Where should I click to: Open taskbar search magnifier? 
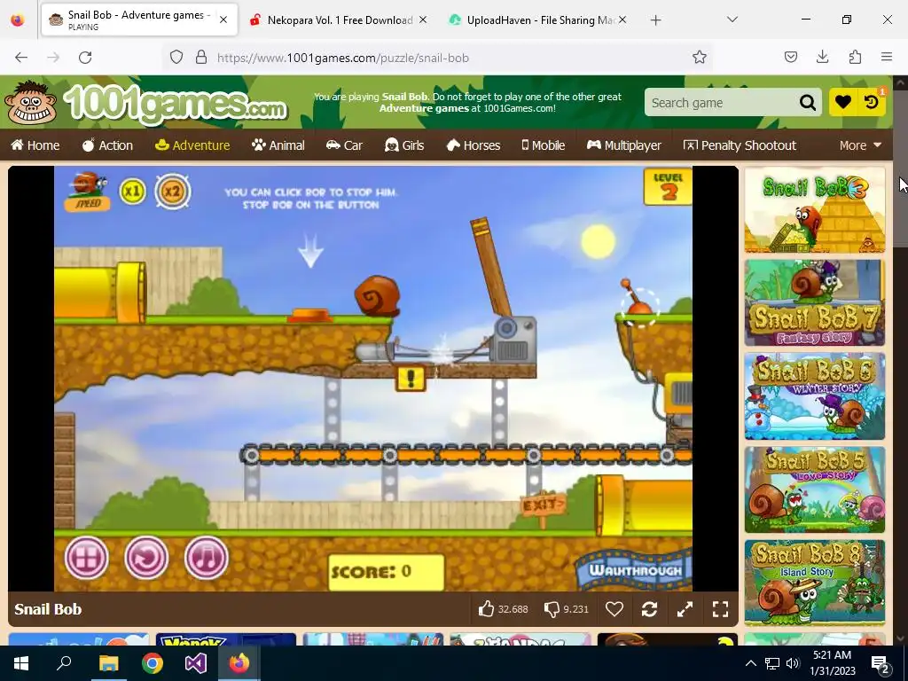pyautogui.click(x=64, y=663)
